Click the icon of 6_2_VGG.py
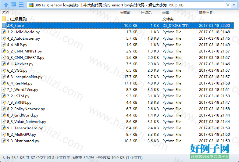Viewport: 239px width, 162px height. pyautogui.click(x=4, y=70)
